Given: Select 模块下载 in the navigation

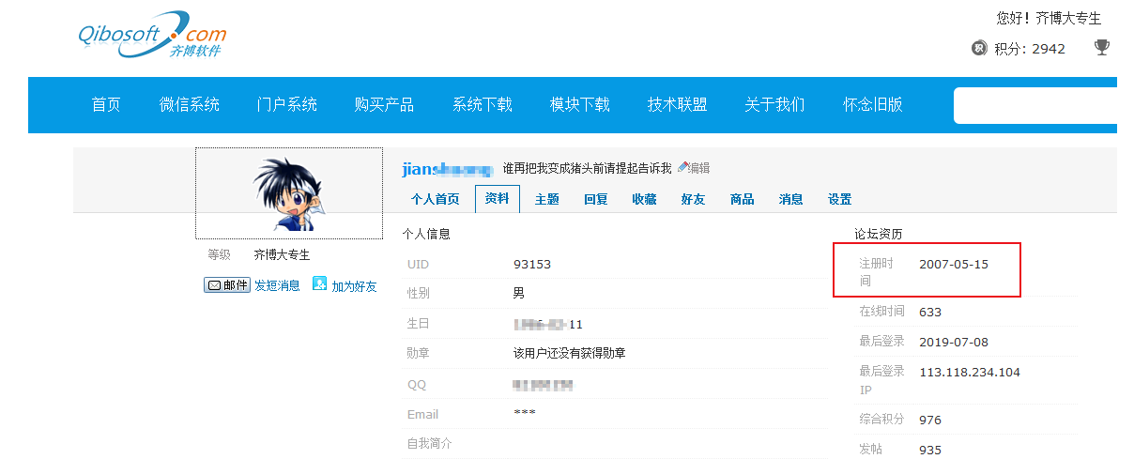Looking at the screenshot, I should pos(580,104).
